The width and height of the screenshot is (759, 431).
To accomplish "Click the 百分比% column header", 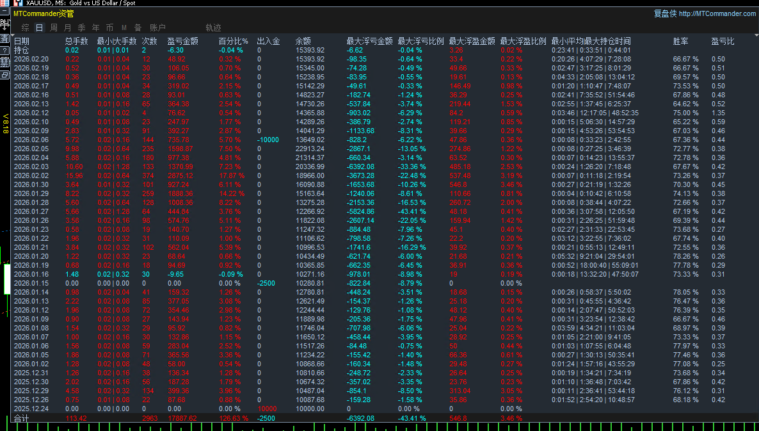I will [234, 41].
